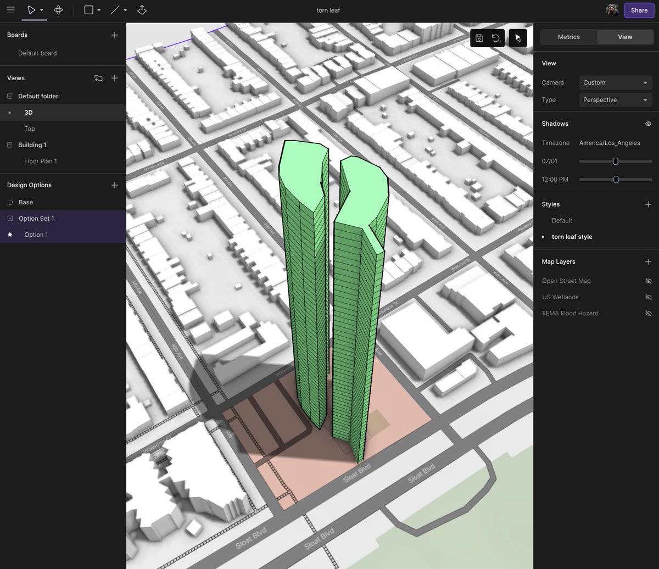659x569 pixels.
Task: Select the arrow selection tool
Action: pyautogui.click(x=31, y=10)
